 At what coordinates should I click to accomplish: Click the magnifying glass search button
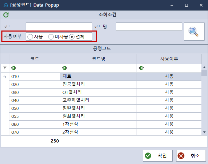(194, 32)
